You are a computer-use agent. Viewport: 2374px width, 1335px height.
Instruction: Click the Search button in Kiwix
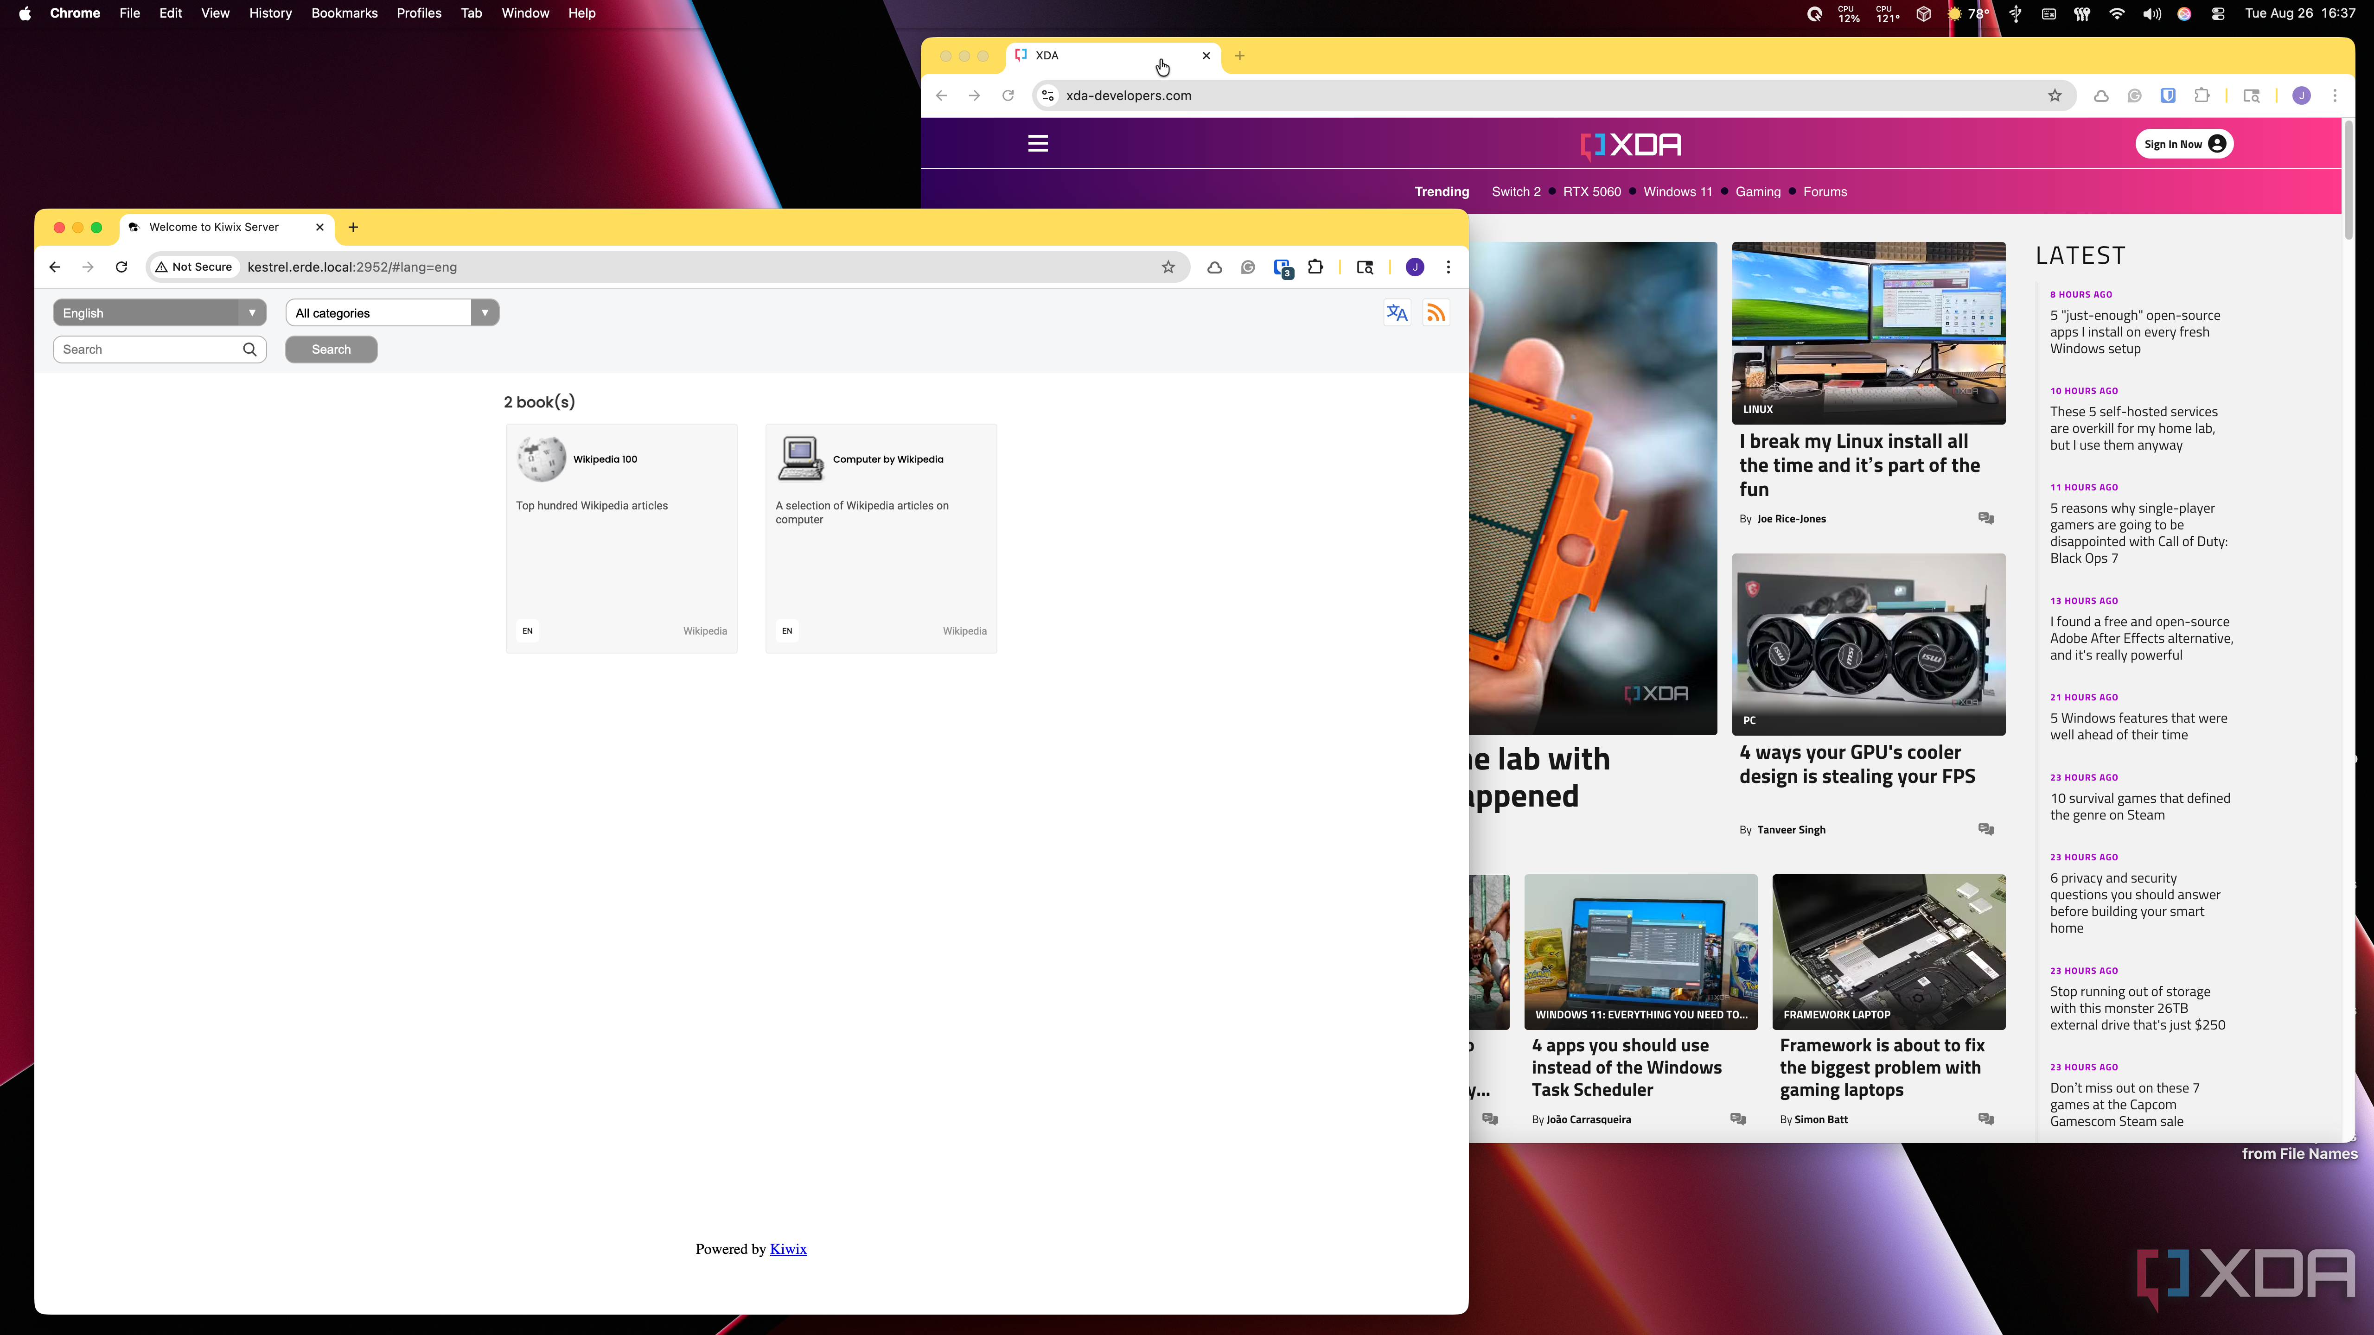click(x=331, y=349)
